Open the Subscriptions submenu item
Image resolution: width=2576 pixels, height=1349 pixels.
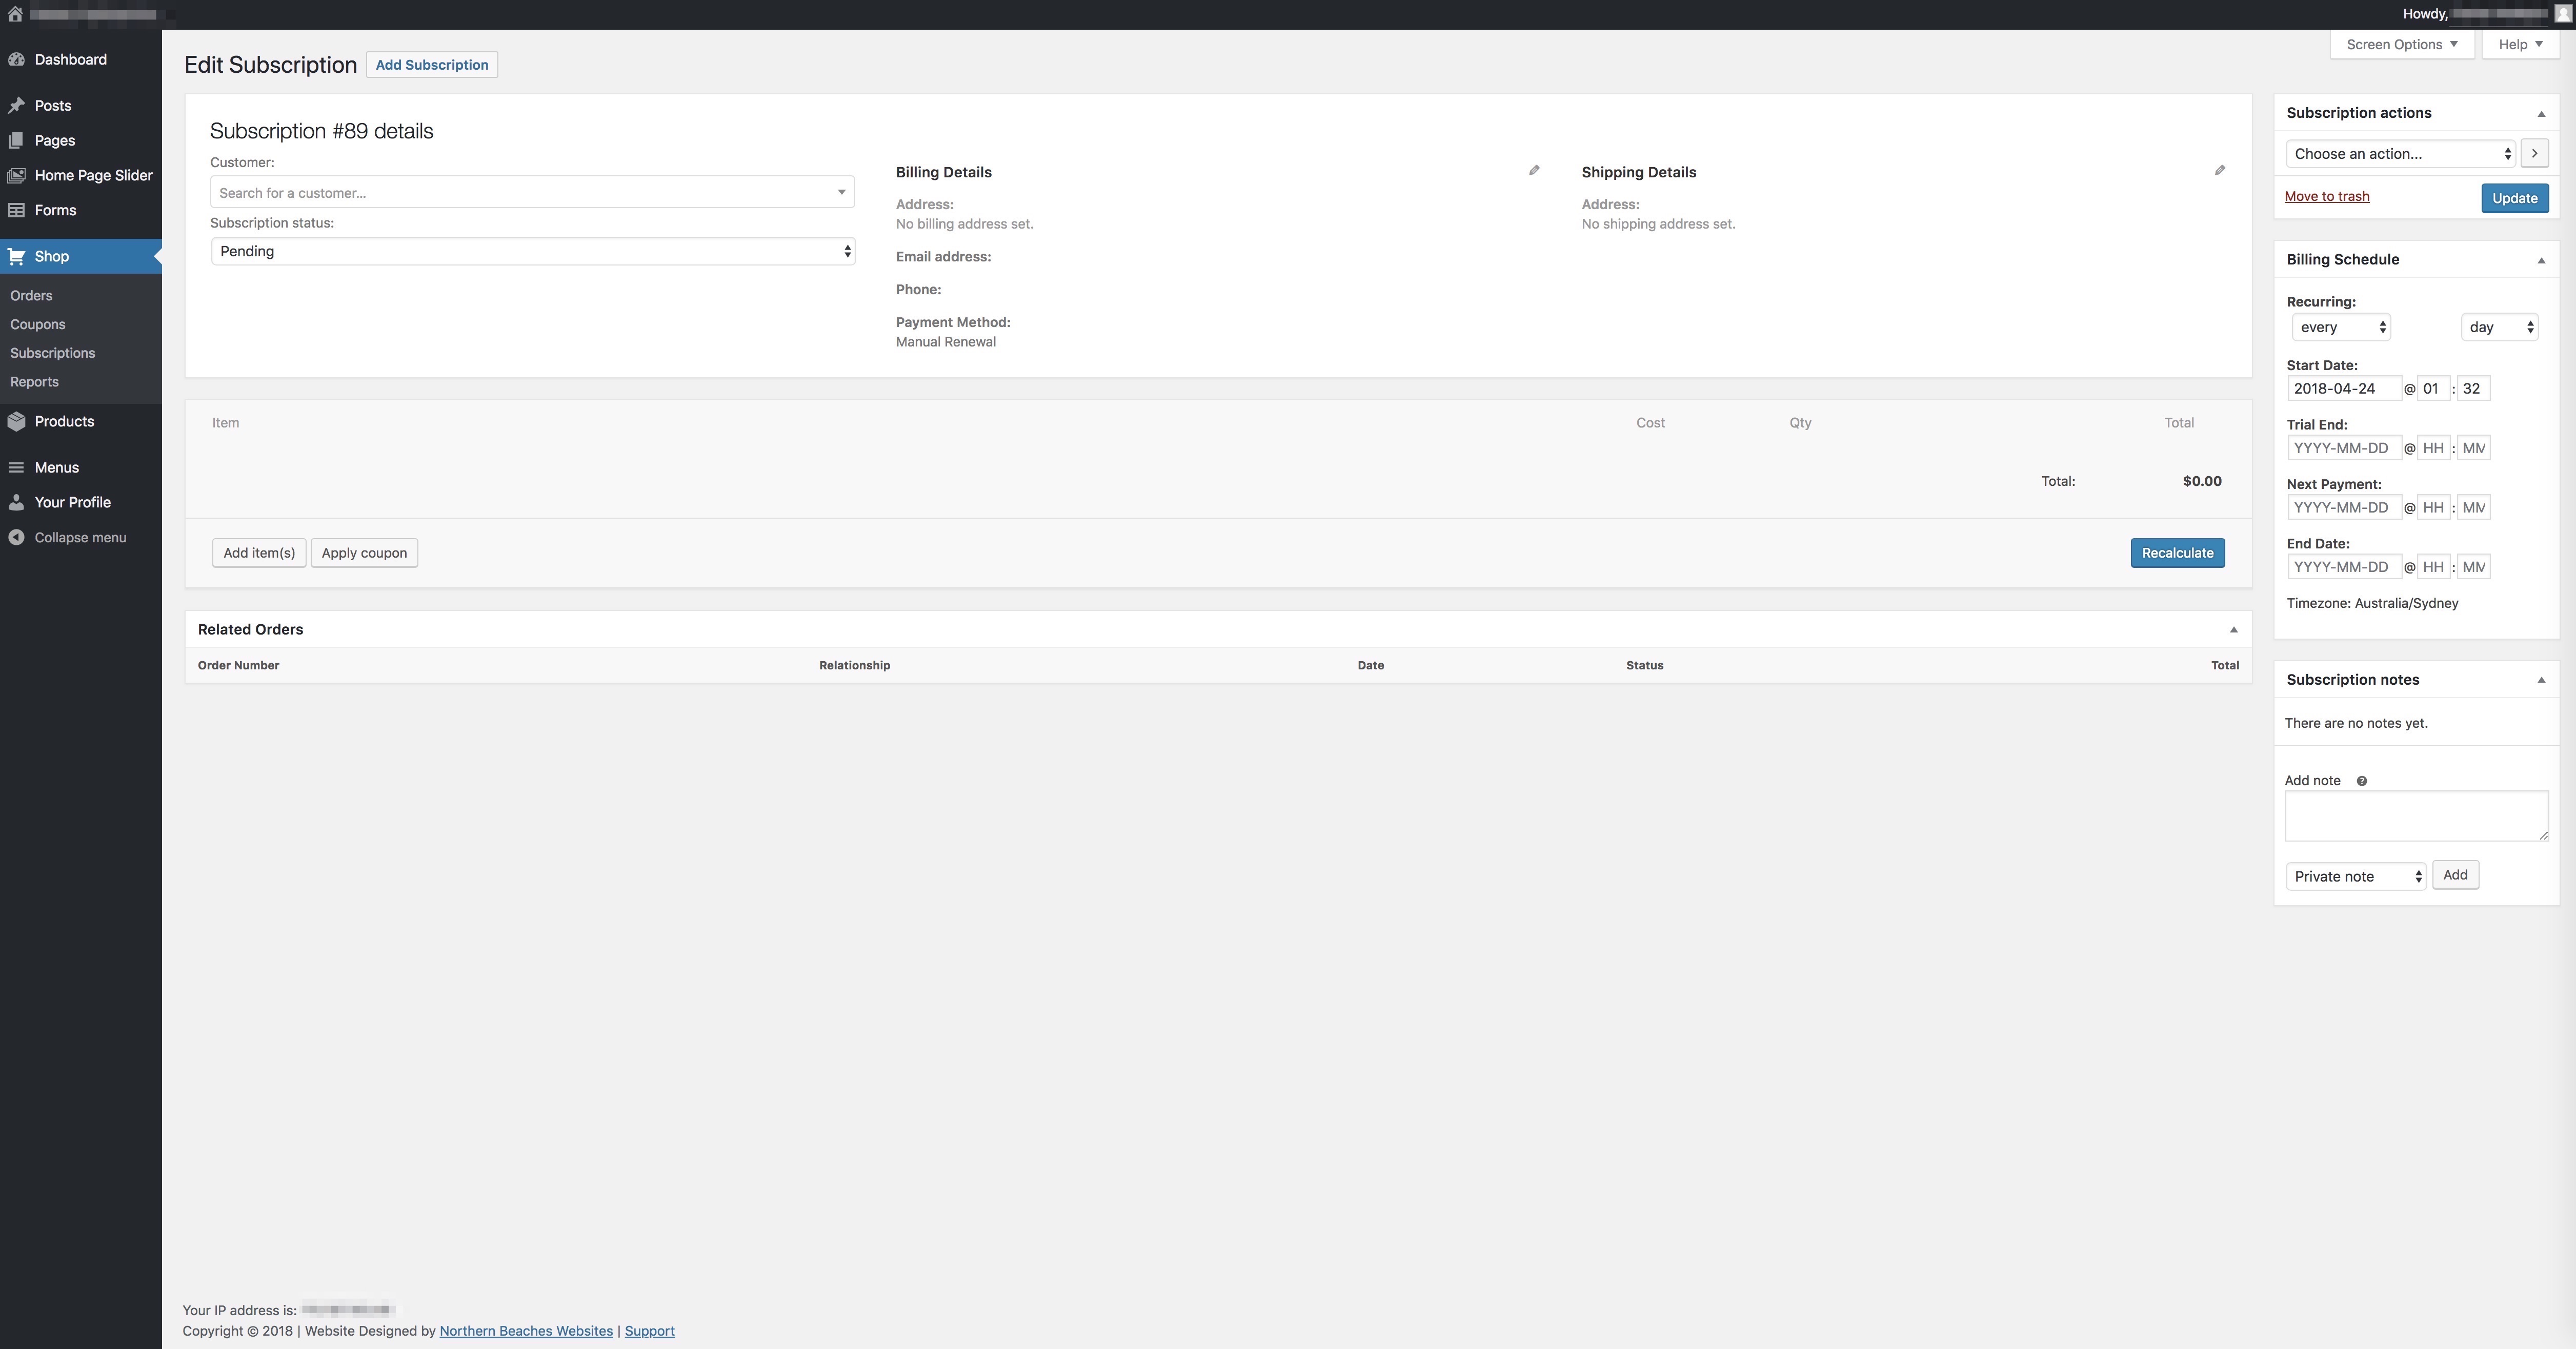(x=52, y=354)
